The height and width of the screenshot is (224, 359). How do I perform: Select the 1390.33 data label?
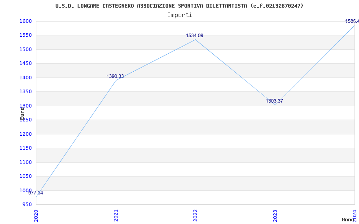[x=115, y=76]
